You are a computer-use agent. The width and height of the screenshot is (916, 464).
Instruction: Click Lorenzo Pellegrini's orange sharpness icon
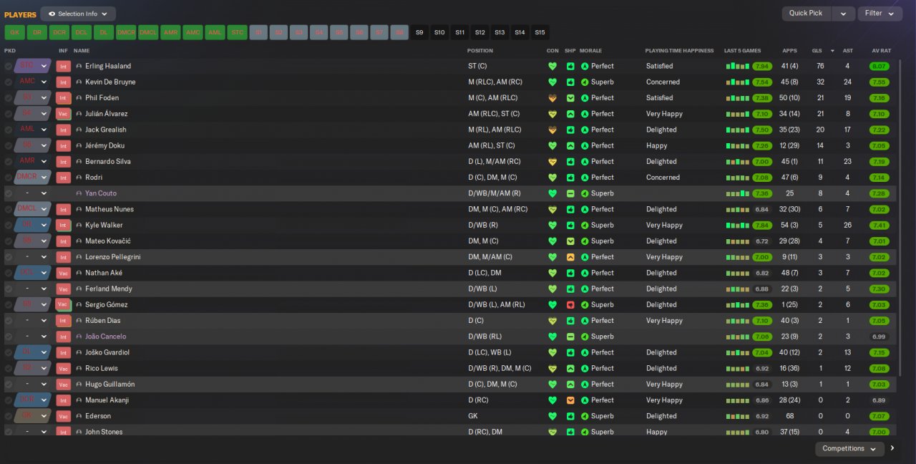pyautogui.click(x=570, y=257)
